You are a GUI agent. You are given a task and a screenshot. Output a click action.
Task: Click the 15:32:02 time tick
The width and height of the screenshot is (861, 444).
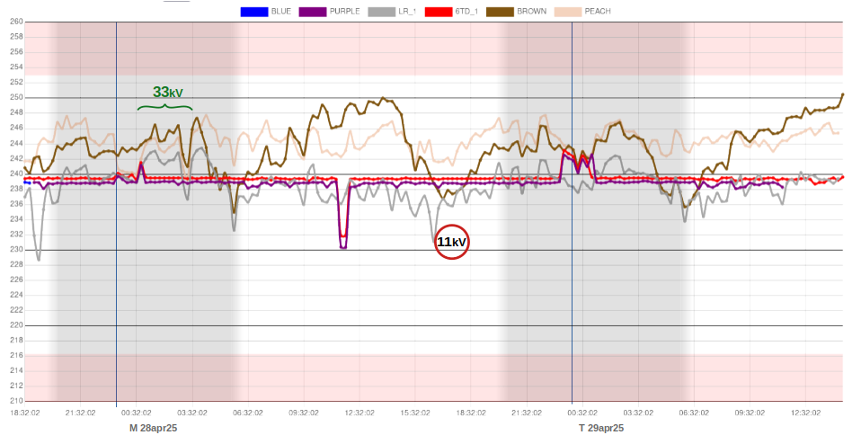[x=415, y=413]
